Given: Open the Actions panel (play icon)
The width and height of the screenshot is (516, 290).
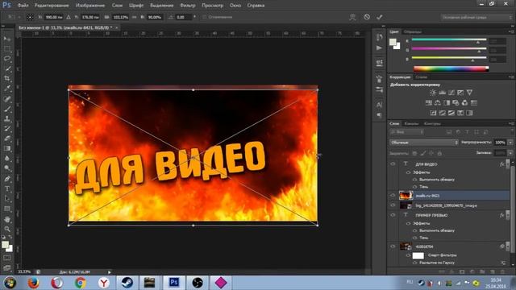Looking at the screenshot, I should tap(379, 48).
